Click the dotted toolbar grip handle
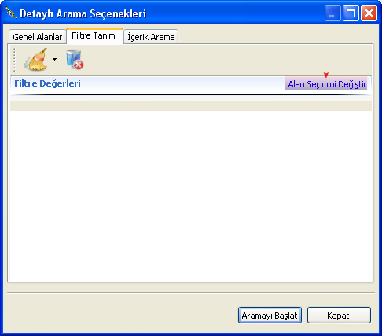The image size is (382, 336). tap(14, 60)
